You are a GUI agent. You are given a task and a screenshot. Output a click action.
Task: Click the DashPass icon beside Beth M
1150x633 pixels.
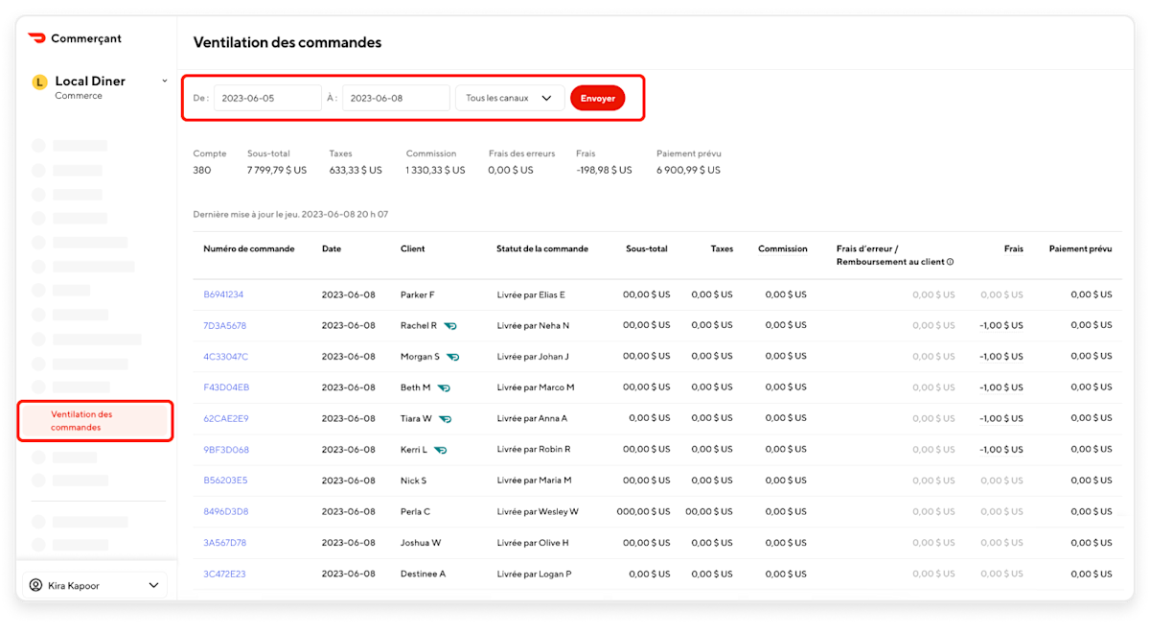click(444, 387)
